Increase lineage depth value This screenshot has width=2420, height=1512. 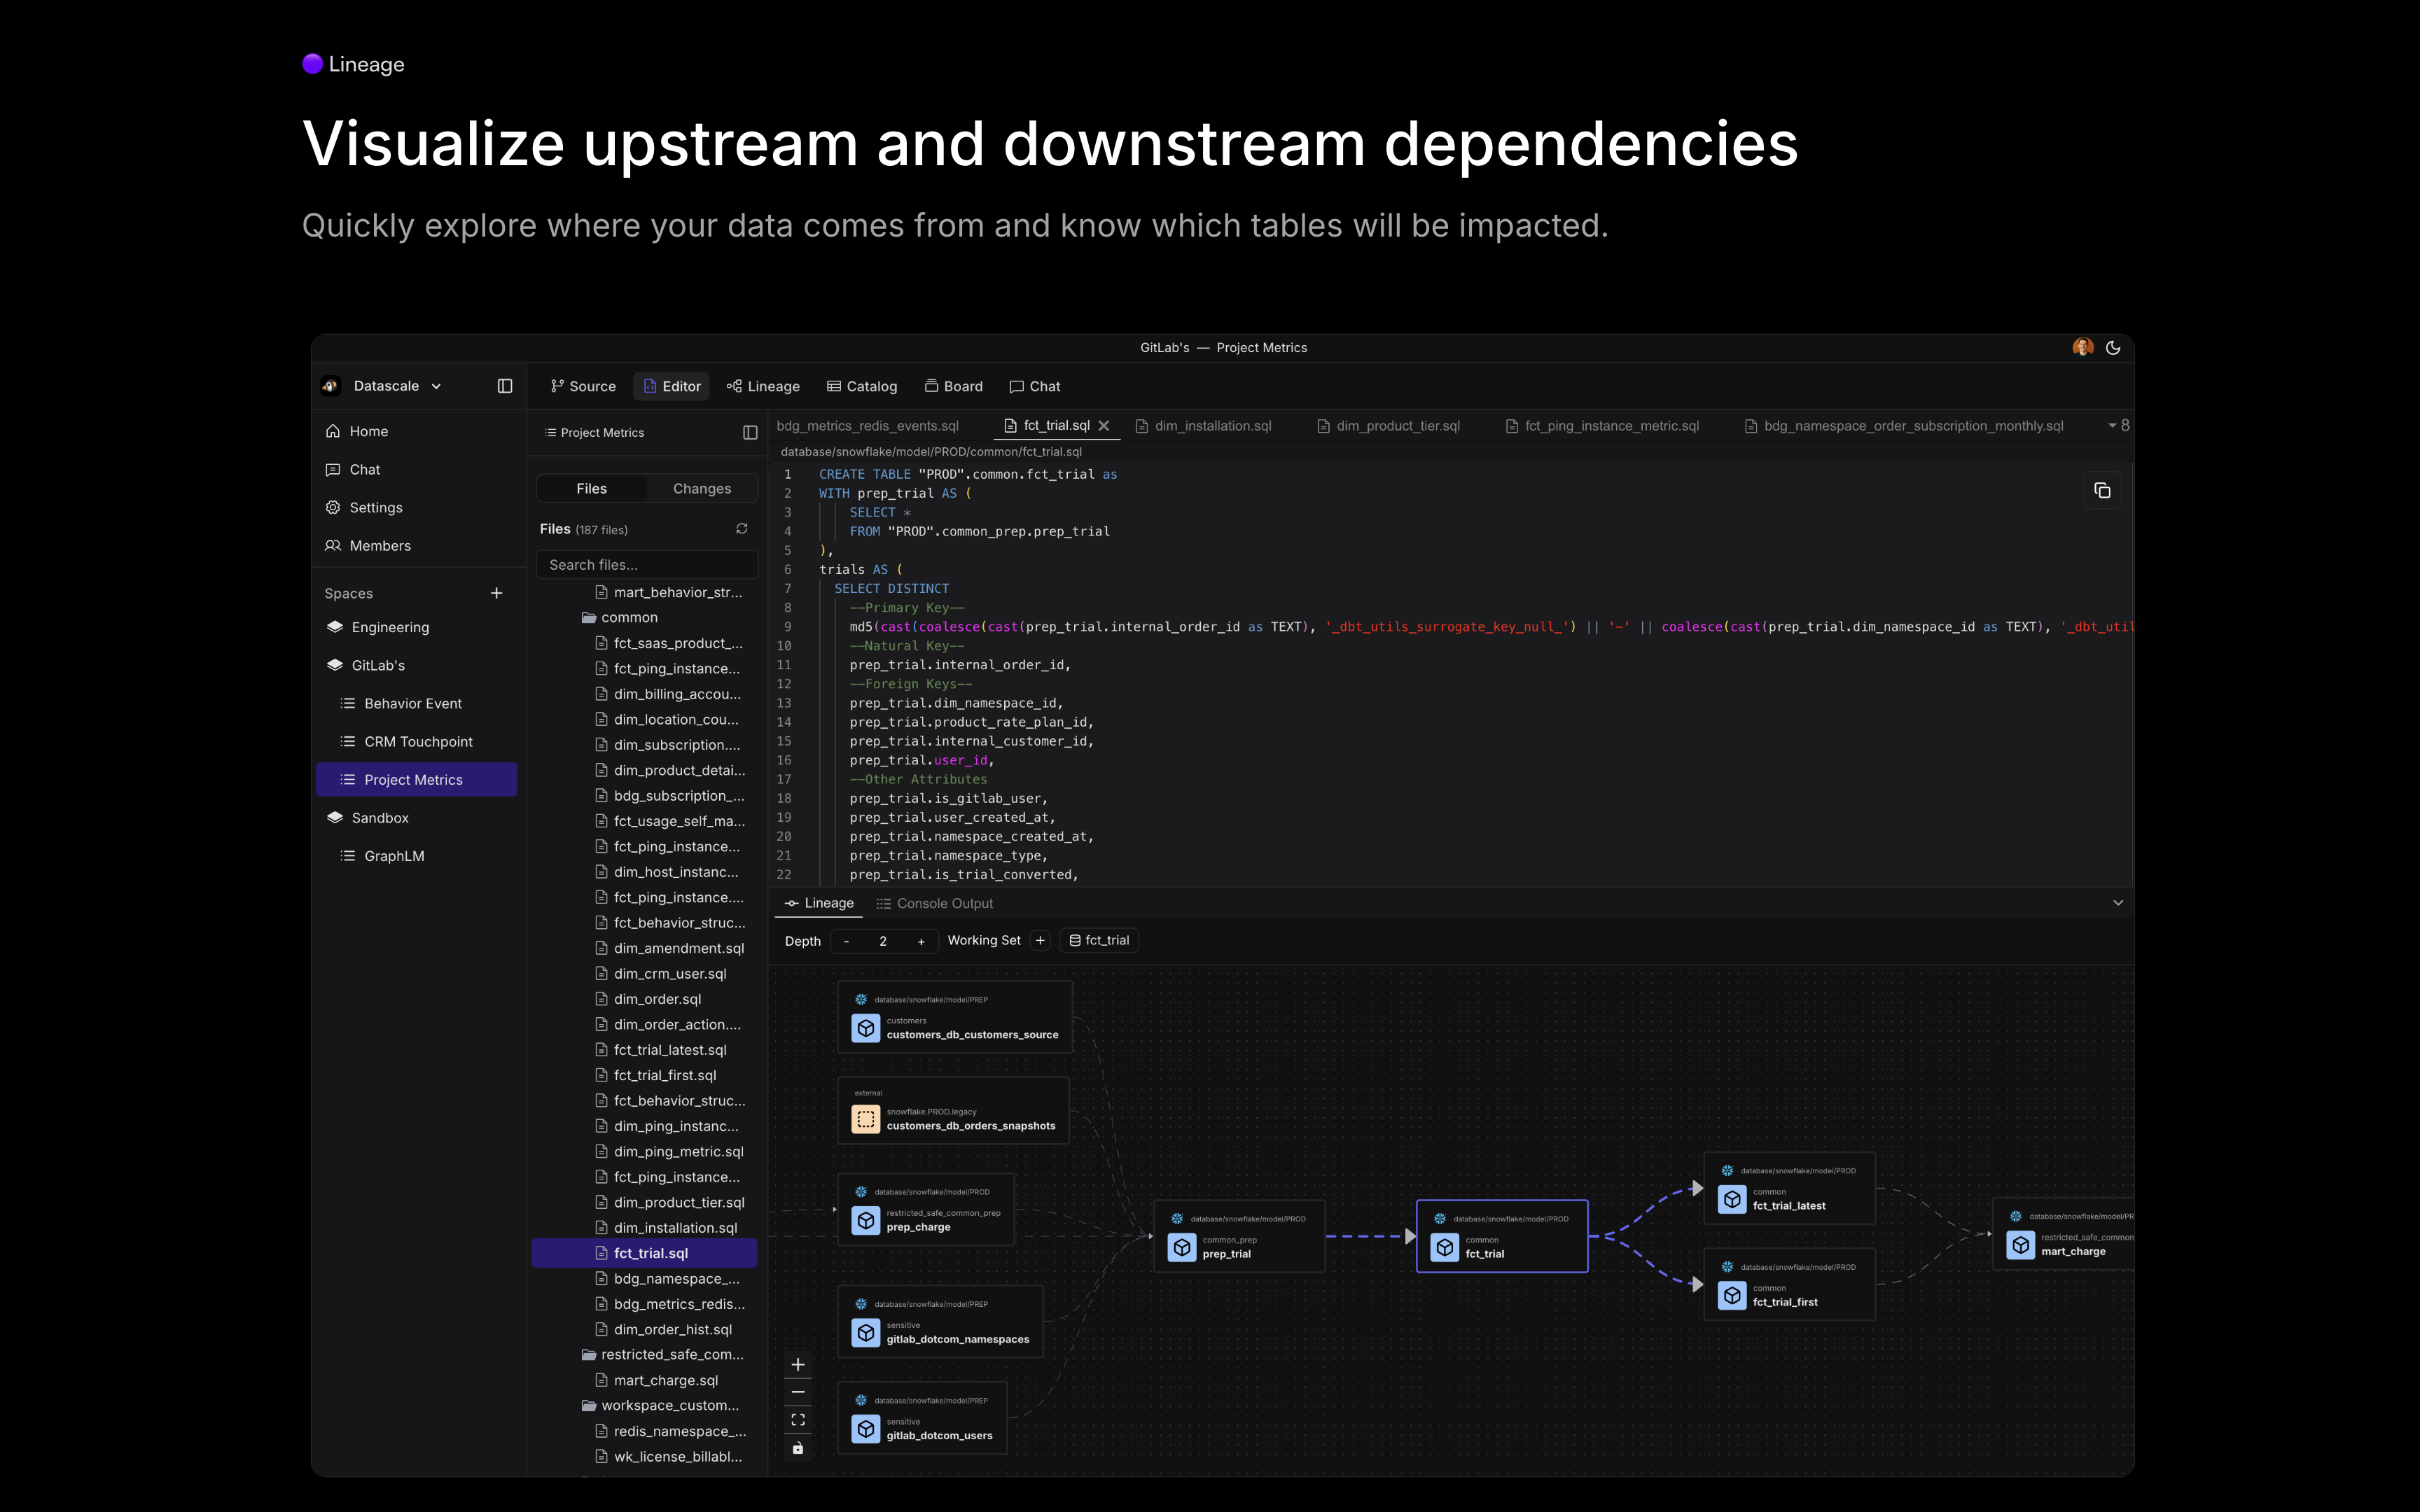(x=921, y=941)
